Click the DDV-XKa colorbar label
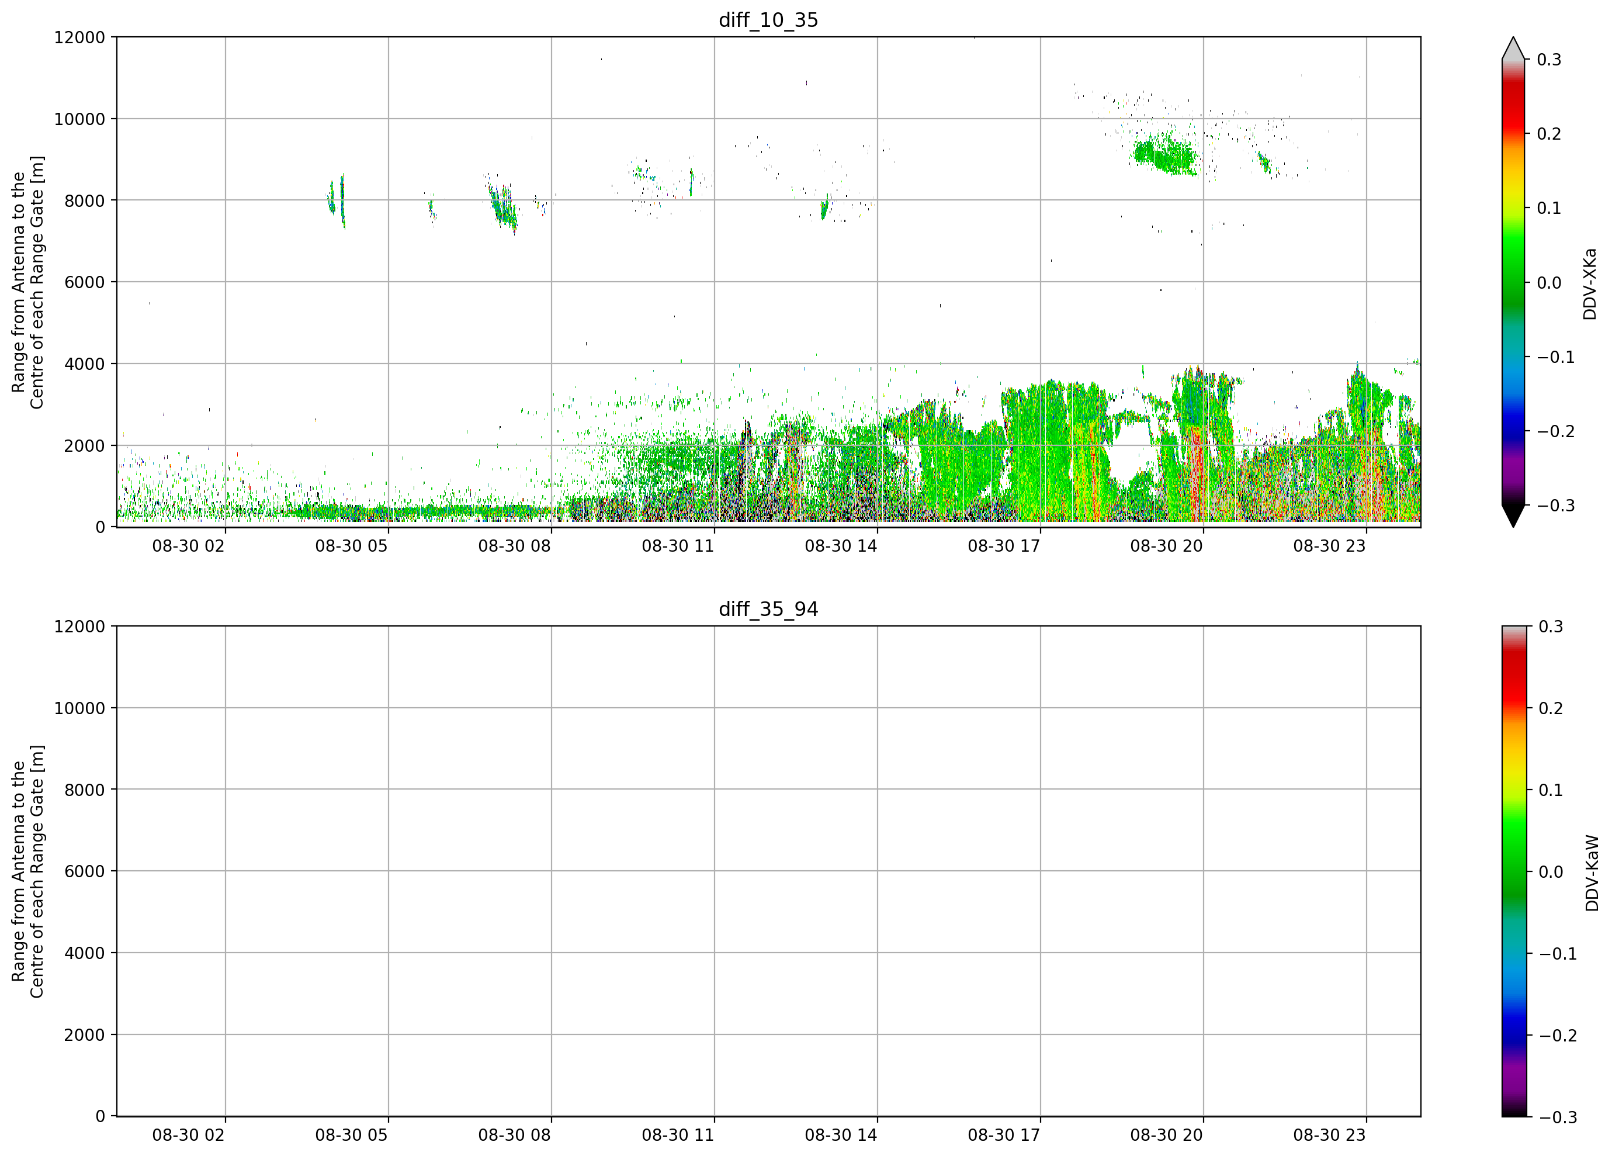Viewport: 1612px width, 1156px height. (x=1590, y=283)
